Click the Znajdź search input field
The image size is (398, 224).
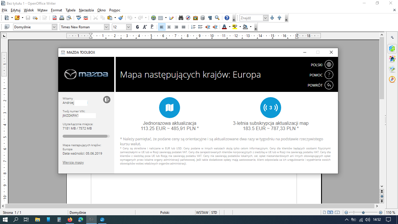tap(251, 18)
